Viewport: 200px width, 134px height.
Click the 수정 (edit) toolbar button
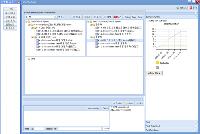click(x=87, y=17)
